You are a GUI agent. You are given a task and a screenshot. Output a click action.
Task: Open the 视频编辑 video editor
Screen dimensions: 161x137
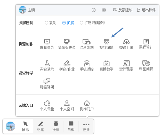point(106,44)
